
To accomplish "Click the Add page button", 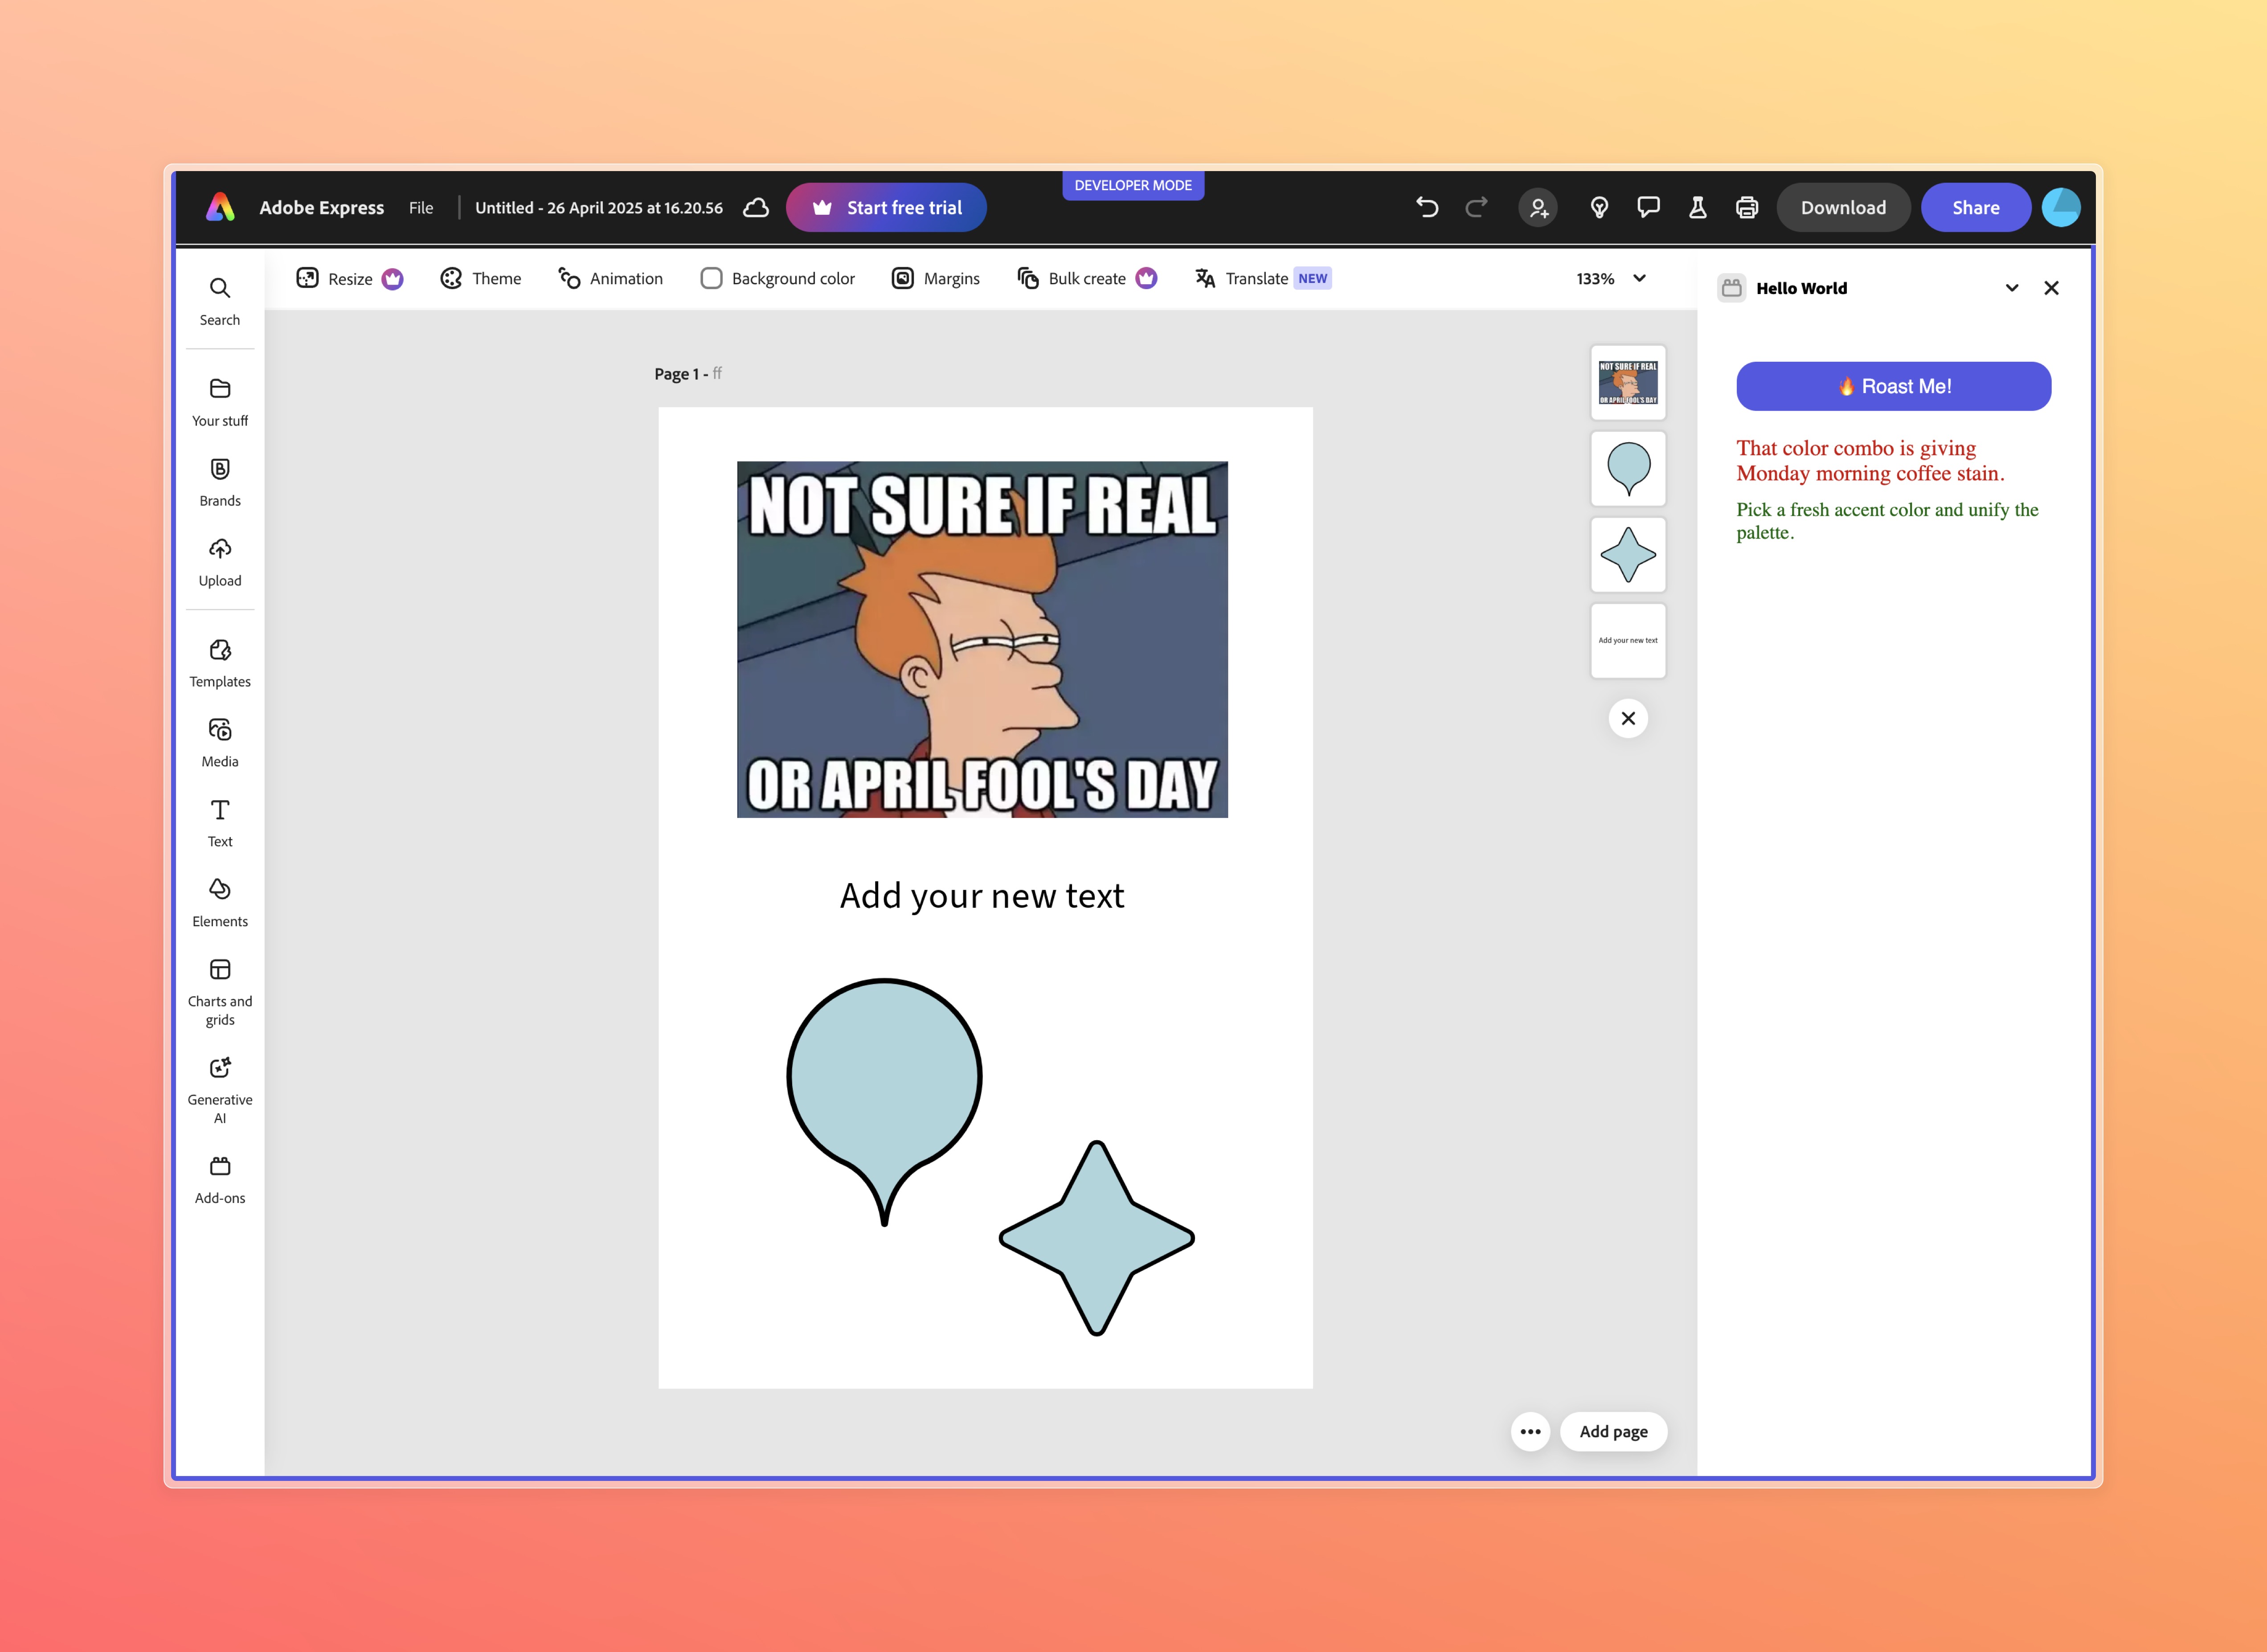I will (x=1612, y=1431).
